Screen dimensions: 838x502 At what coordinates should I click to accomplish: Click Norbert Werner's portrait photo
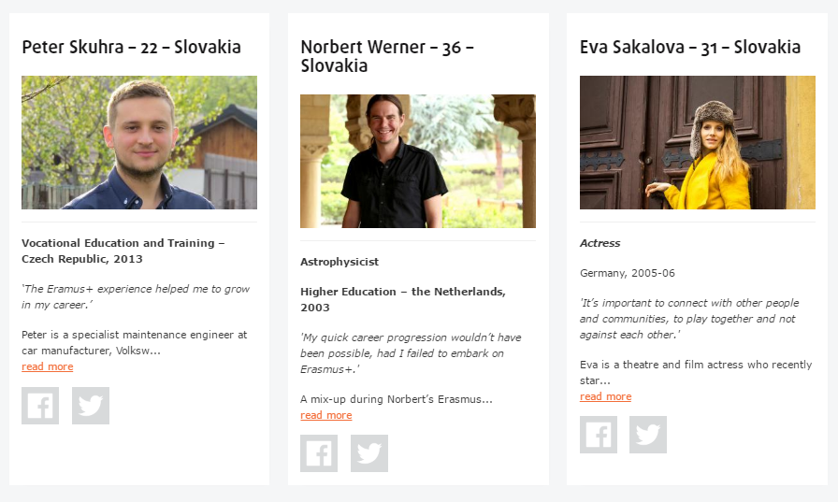point(418,162)
